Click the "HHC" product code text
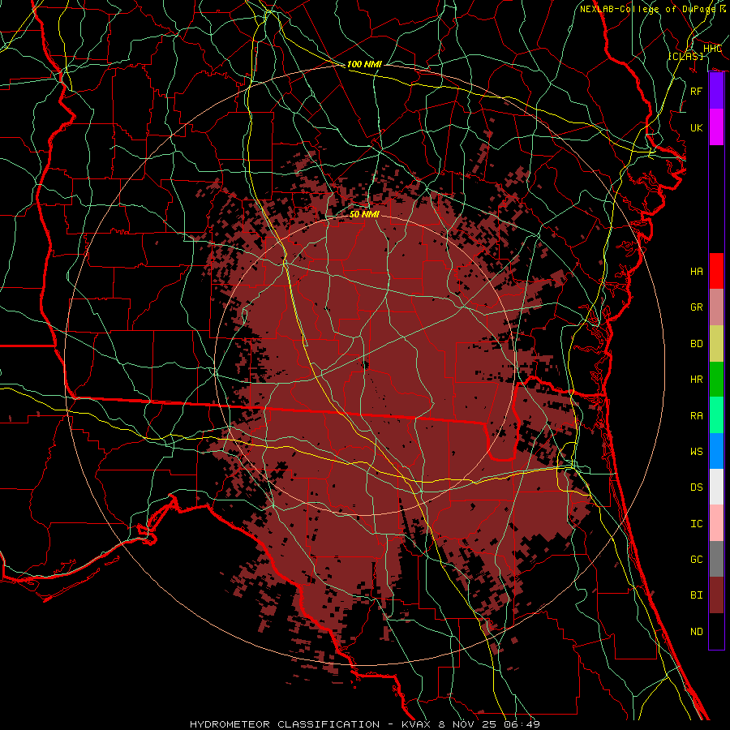The image size is (730, 730). (712, 49)
